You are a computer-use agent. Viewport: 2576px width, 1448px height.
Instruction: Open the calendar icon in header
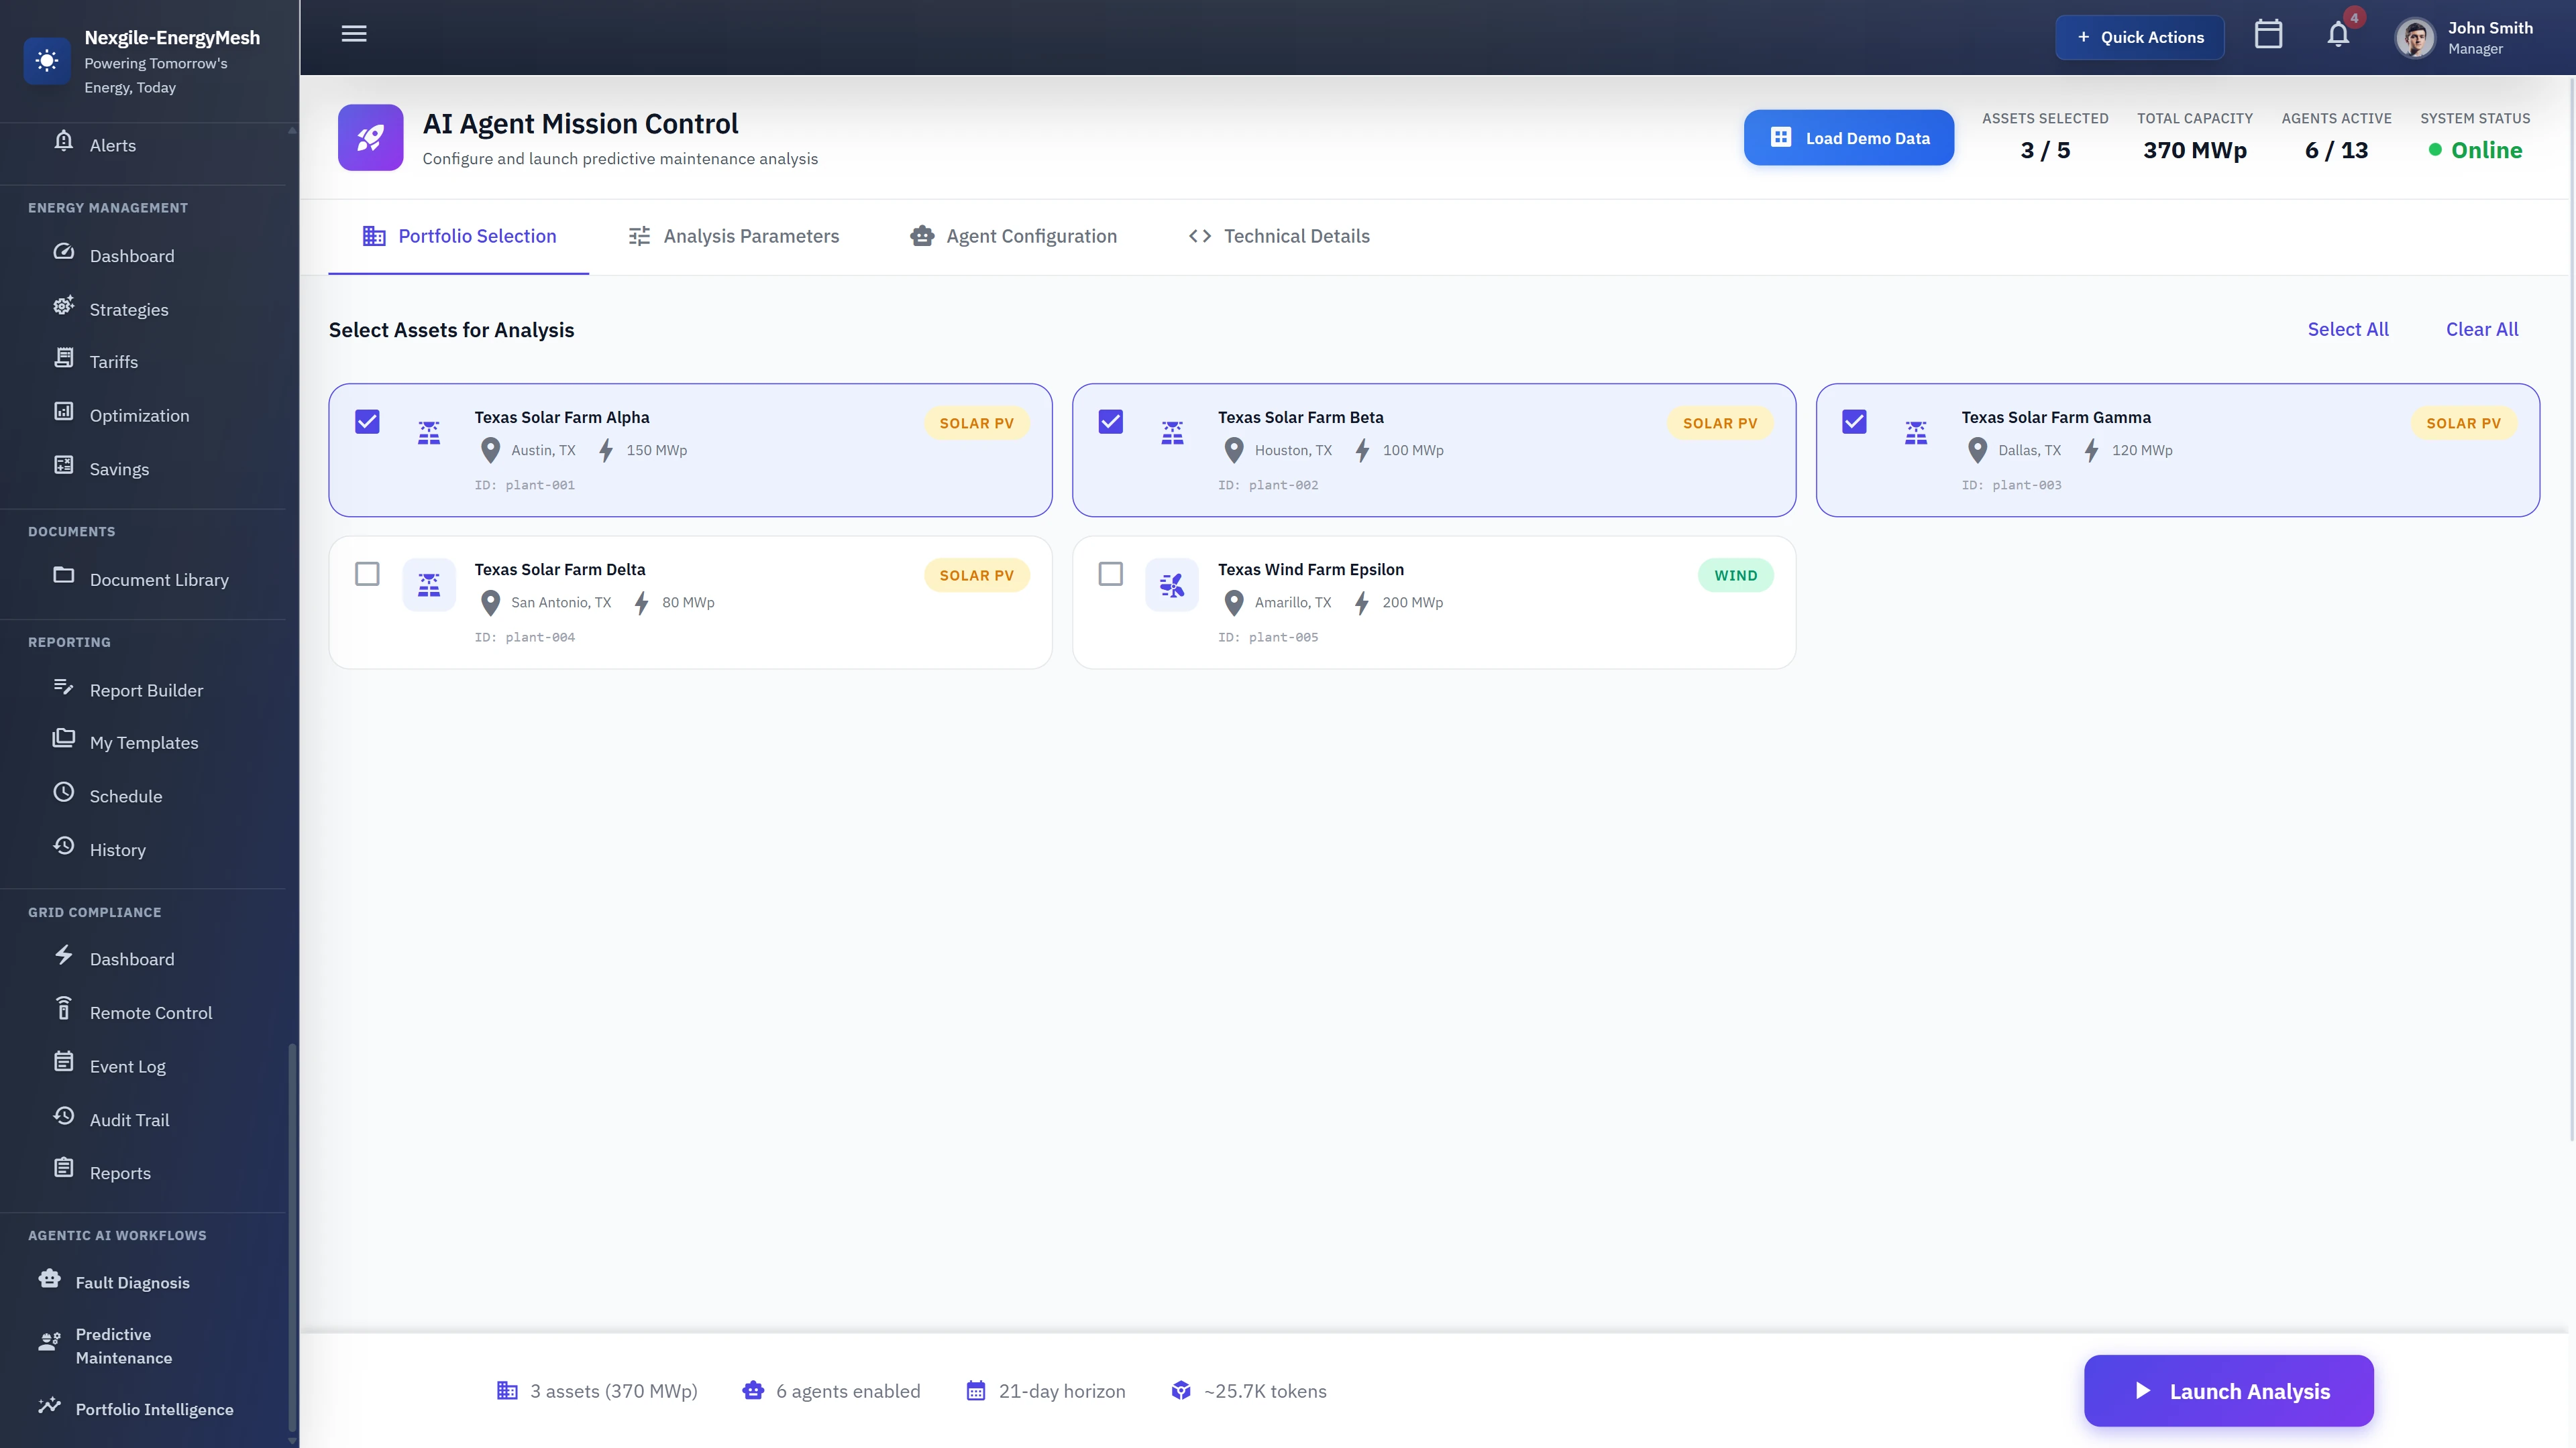click(2268, 35)
